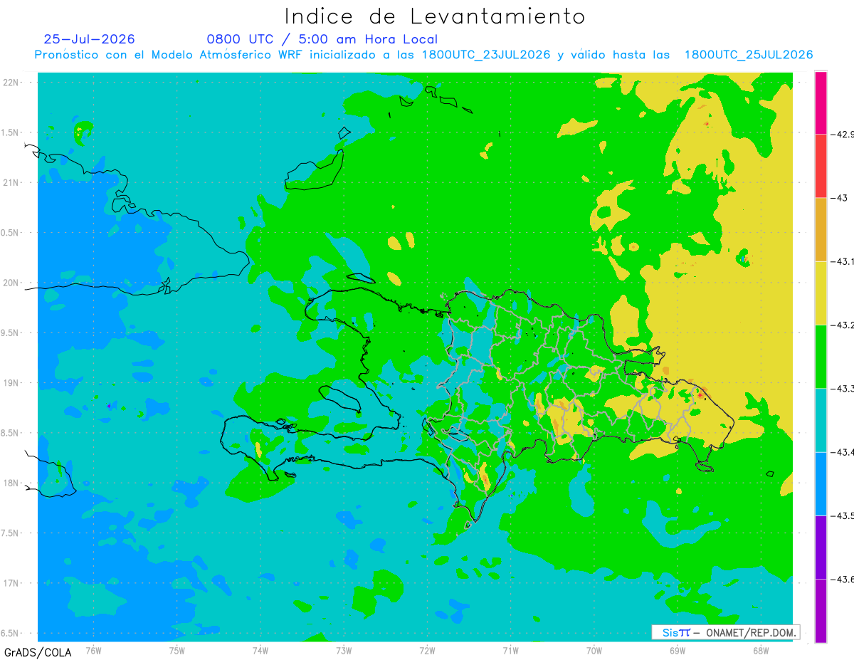The height and width of the screenshot is (660, 854).
Task: Click the purple segment below -43.6
Action: (x=821, y=611)
